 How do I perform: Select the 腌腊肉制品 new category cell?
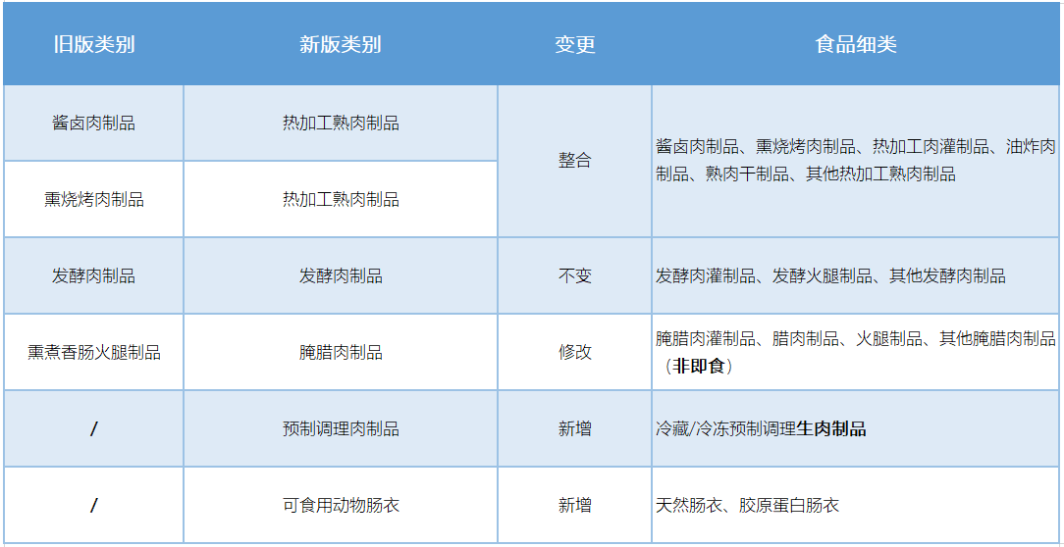tap(341, 353)
